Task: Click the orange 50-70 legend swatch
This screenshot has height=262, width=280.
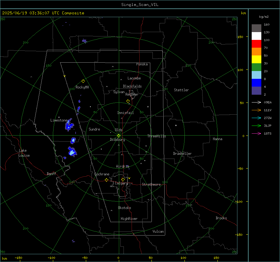Action: [x=256, y=52]
